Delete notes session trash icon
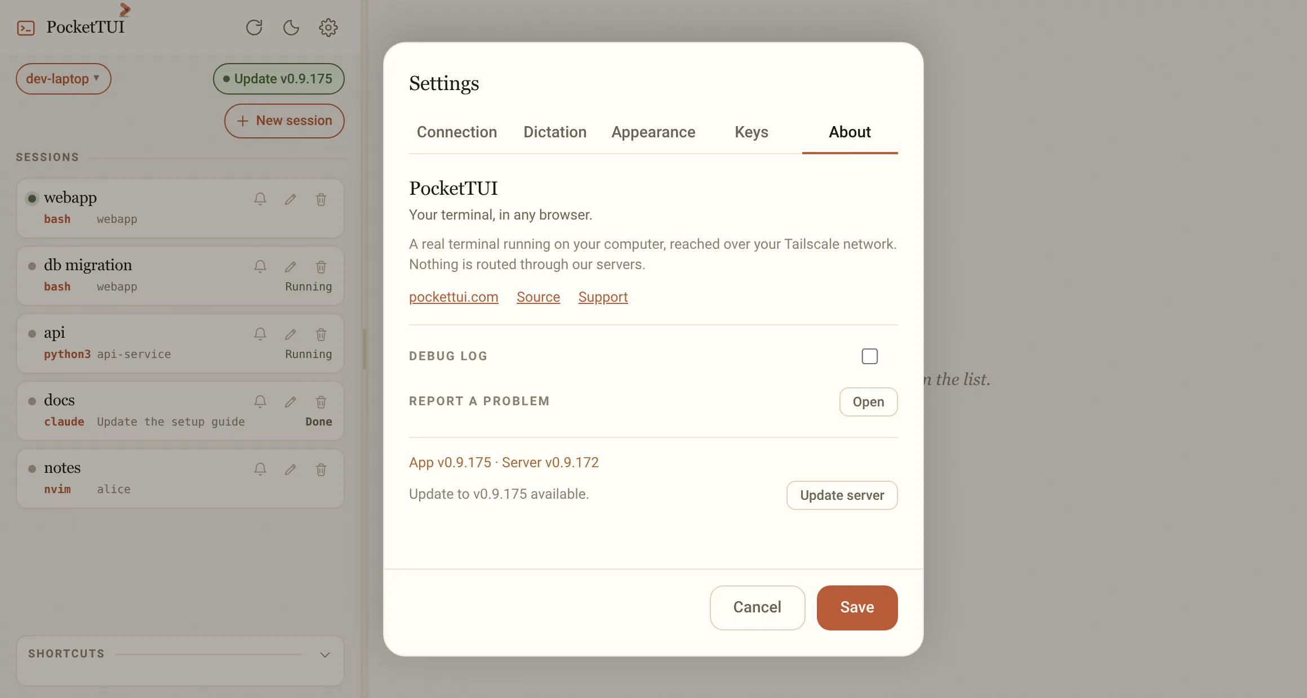The height and width of the screenshot is (698, 1307). click(x=321, y=469)
